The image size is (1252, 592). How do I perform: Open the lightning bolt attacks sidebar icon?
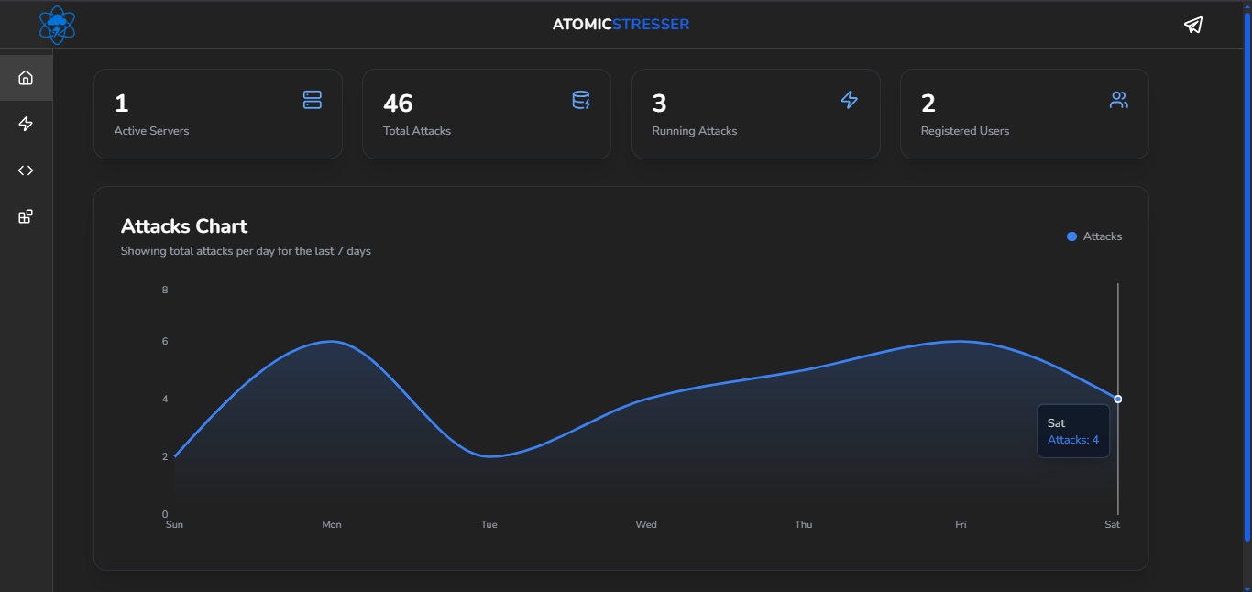pyautogui.click(x=26, y=124)
